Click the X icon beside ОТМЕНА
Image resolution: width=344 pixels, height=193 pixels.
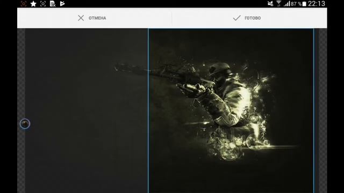coord(81,18)
